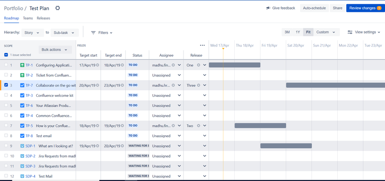Viewport: 385px width, 181px height.
Task: Expand assignee dropdown for SDP-4
Action: pos(179,176)
